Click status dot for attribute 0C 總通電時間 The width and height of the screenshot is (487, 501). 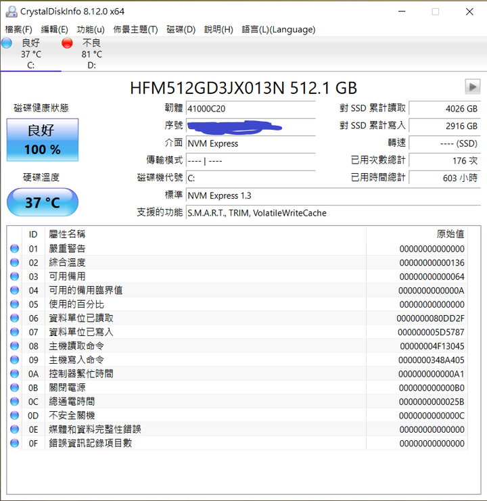14,402
